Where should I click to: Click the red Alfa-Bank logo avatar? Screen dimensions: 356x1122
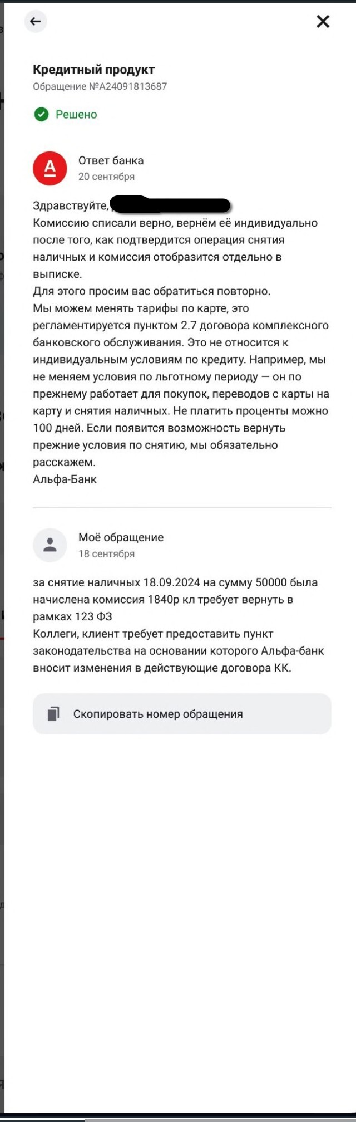[50, 168]
